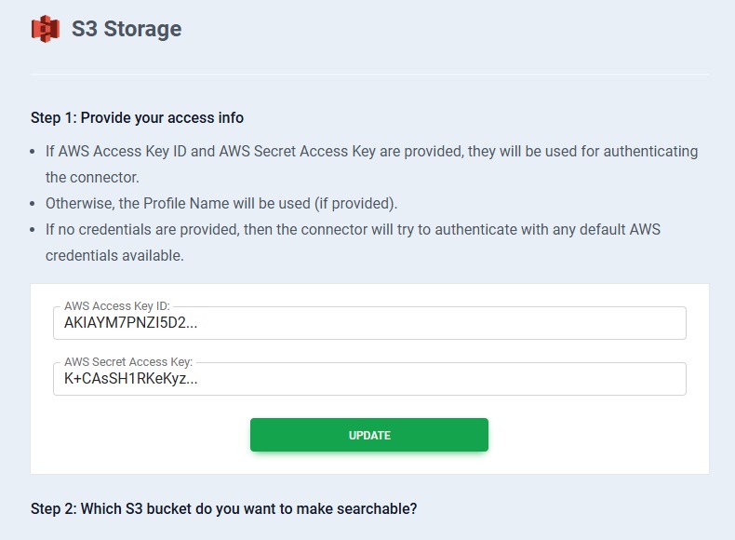The height and width of the screenshot is (540, 735).
Task: Click the "AWS Secret Access Key:" field label
Action: (128, 362)
